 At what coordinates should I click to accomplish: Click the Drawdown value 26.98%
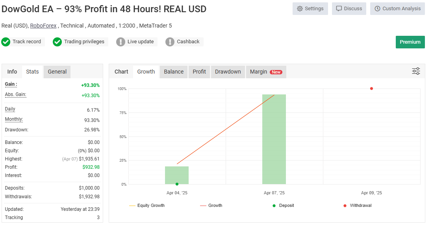(x=92, y=129)
